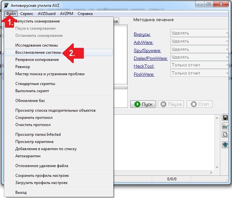Maximize the AVZ window
This screenshot has width=232, height=198.
tap(209, 4)
